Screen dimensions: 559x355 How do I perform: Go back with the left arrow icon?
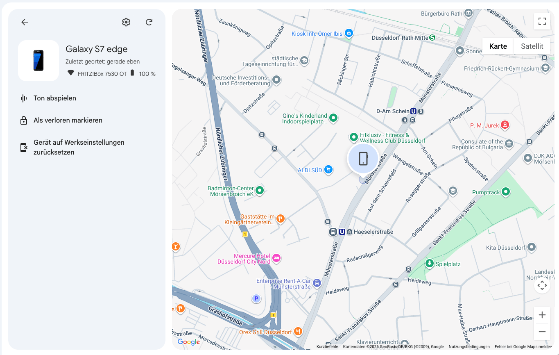pyautogui.click(x=25, y=22)
